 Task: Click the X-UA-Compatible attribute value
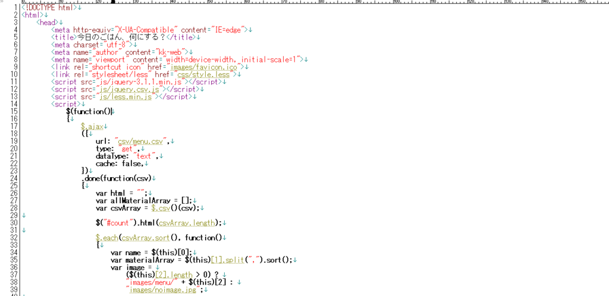(x=145, y=30)
